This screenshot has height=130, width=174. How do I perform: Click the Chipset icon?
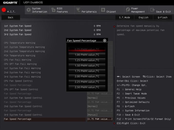click(x=103, y=10)
